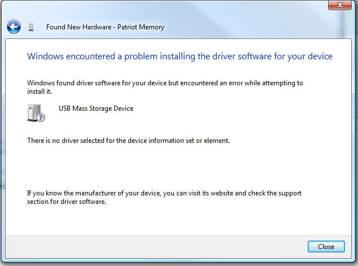The height and width of the screenshot is (266, 358).
Task: Click the "Found New Hardware - Patriot Memory" title
Action: [105, 27]
